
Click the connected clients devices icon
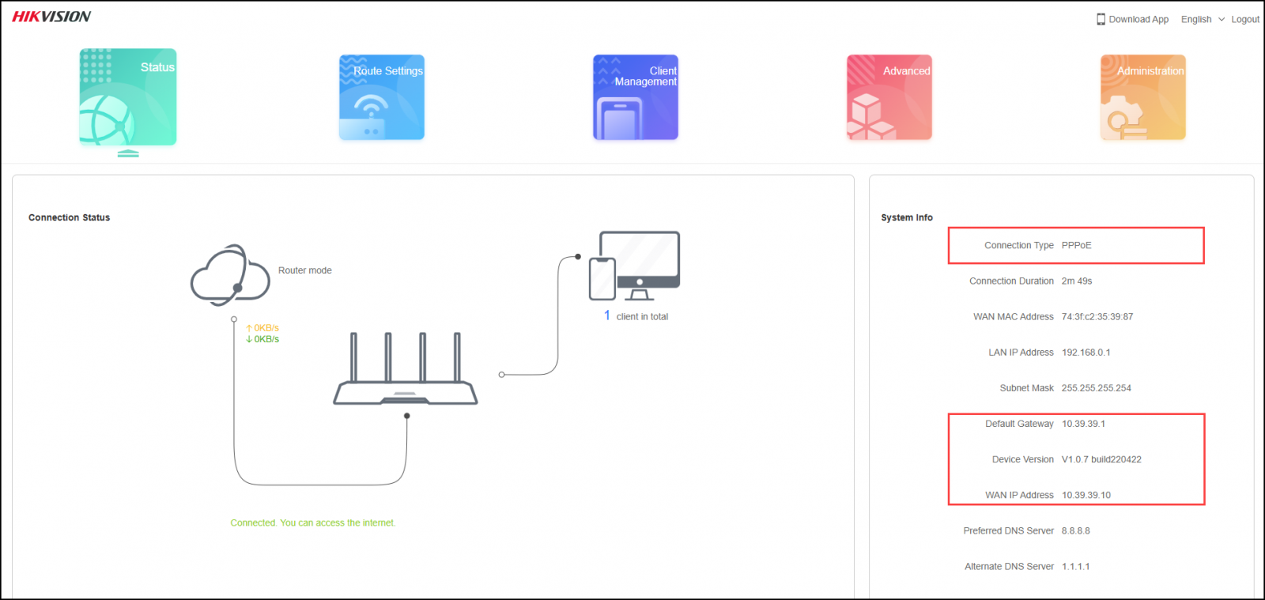point(635,266)
